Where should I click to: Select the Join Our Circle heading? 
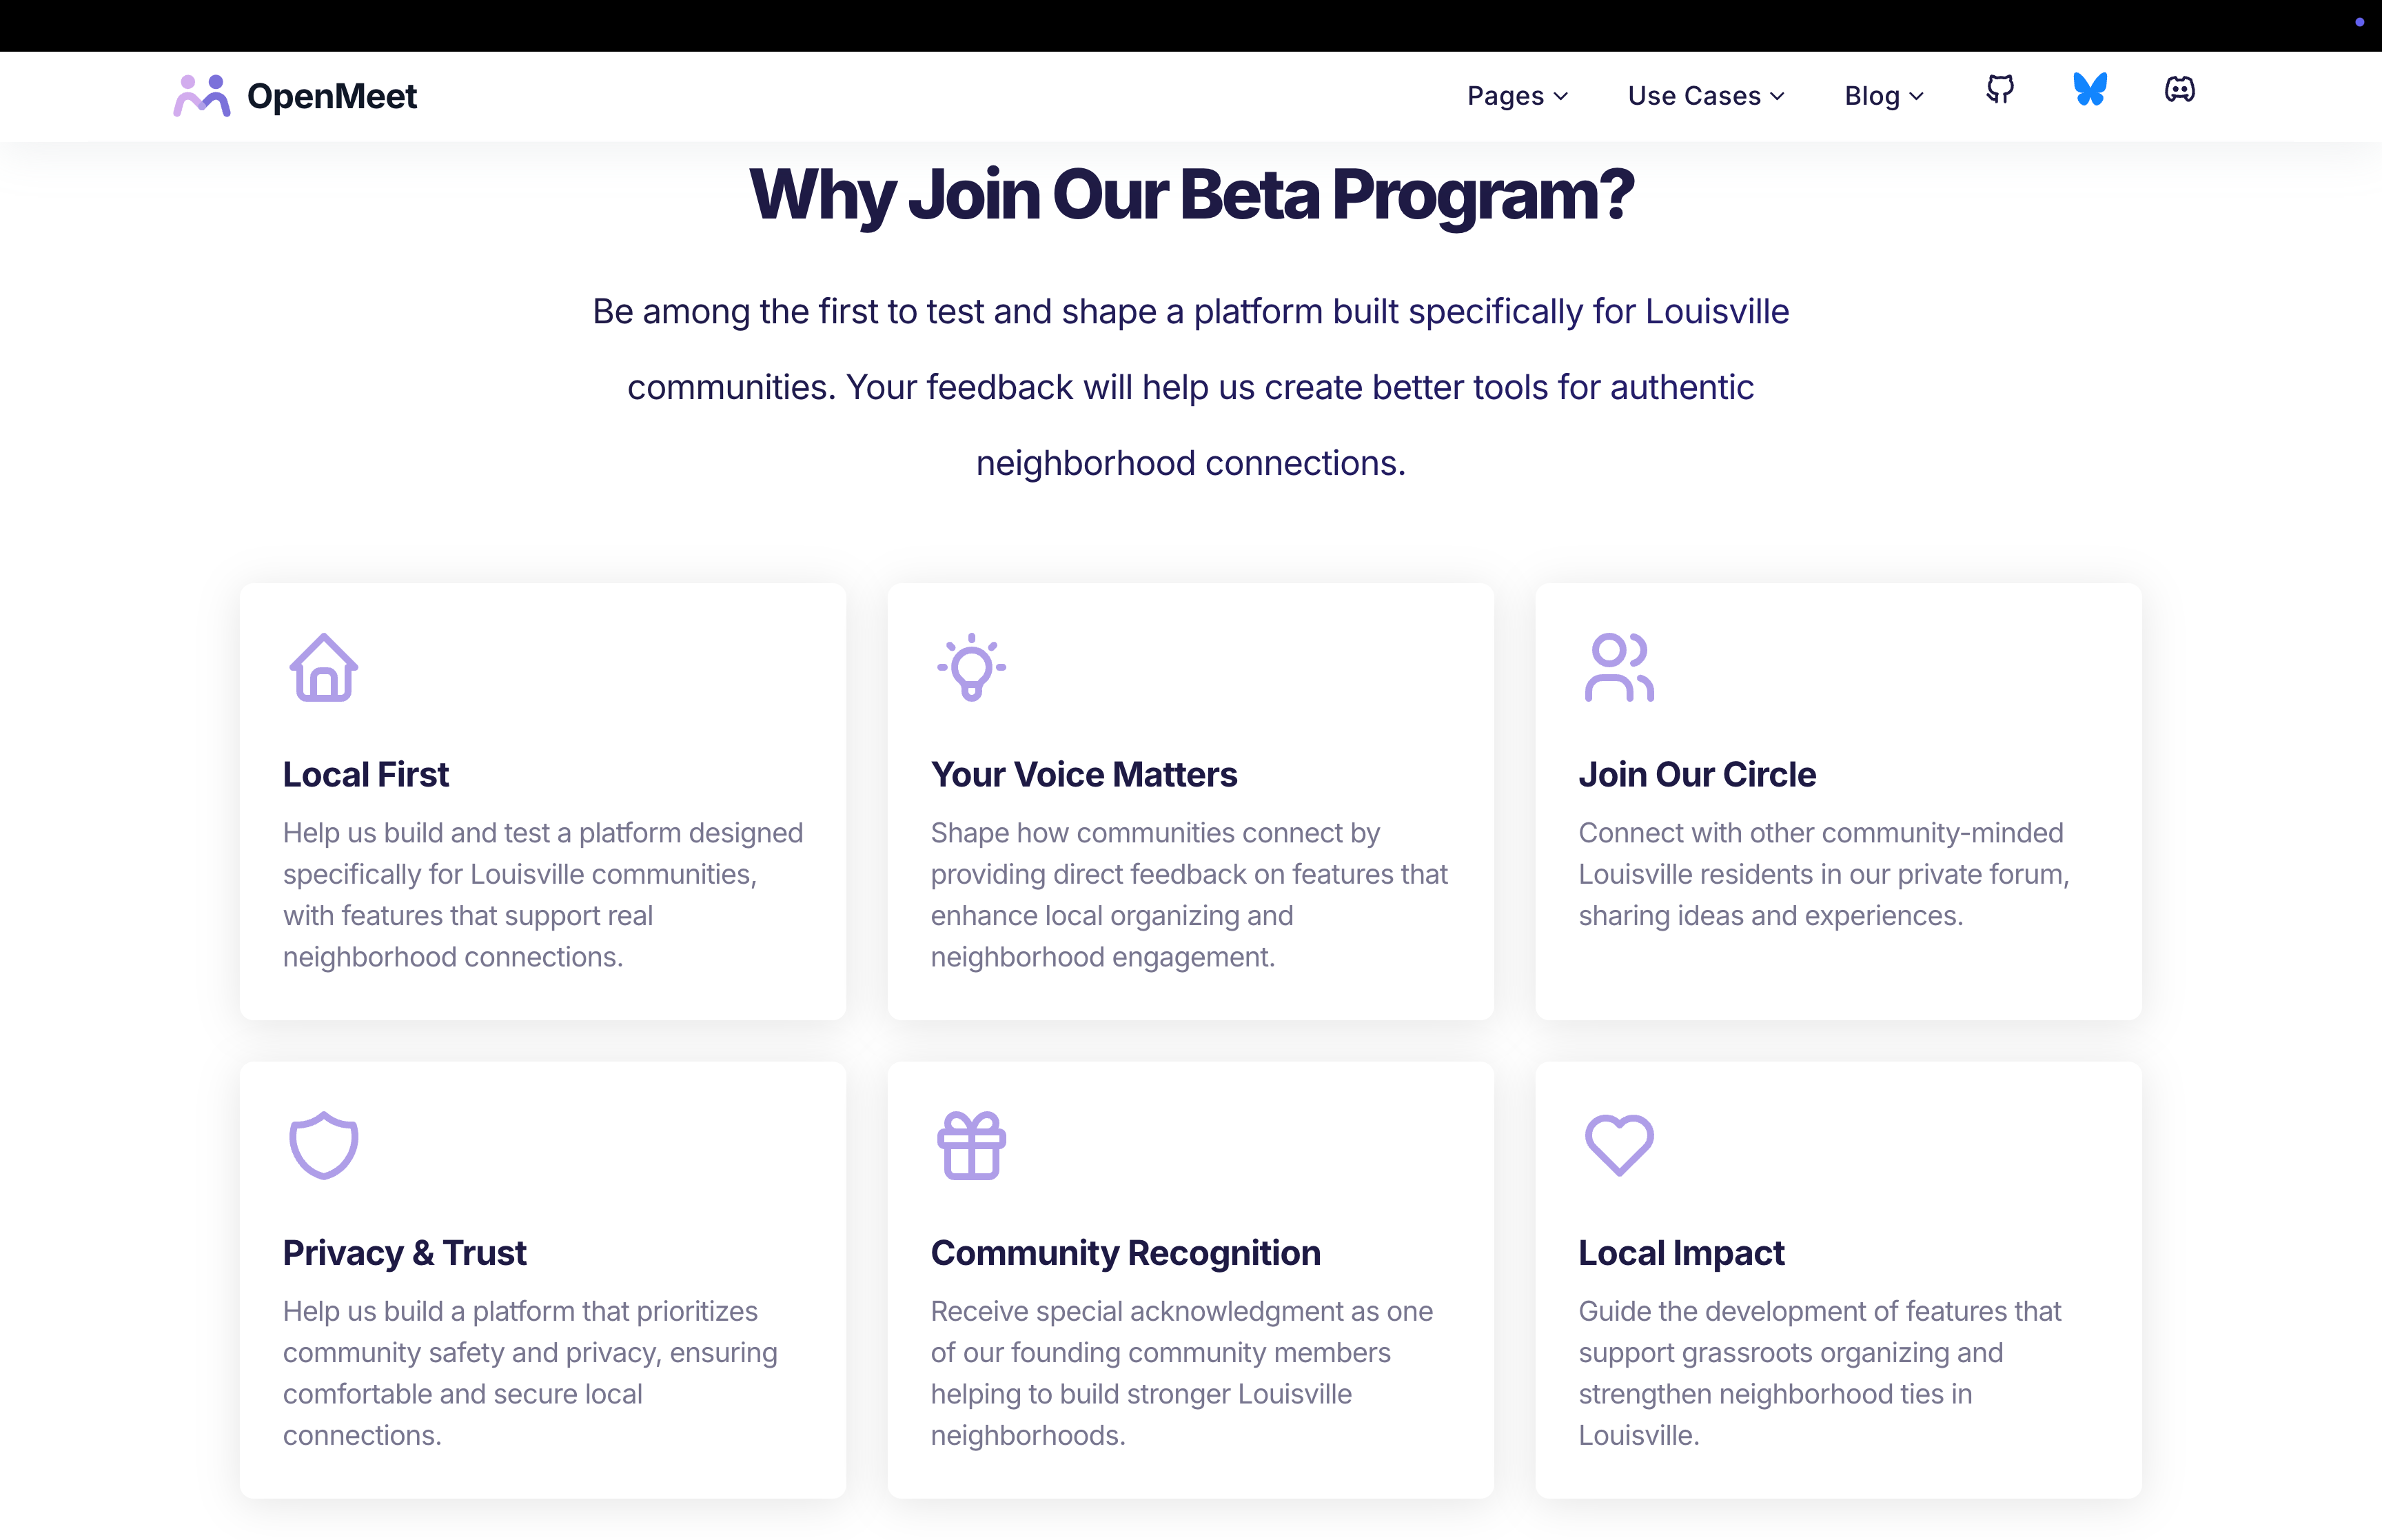point(1696,774)
